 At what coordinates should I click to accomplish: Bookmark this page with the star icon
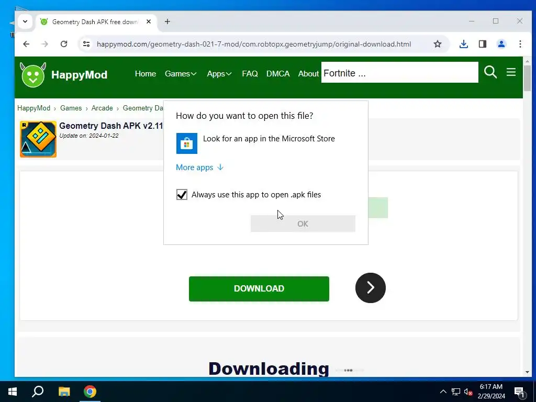(437, 44)
